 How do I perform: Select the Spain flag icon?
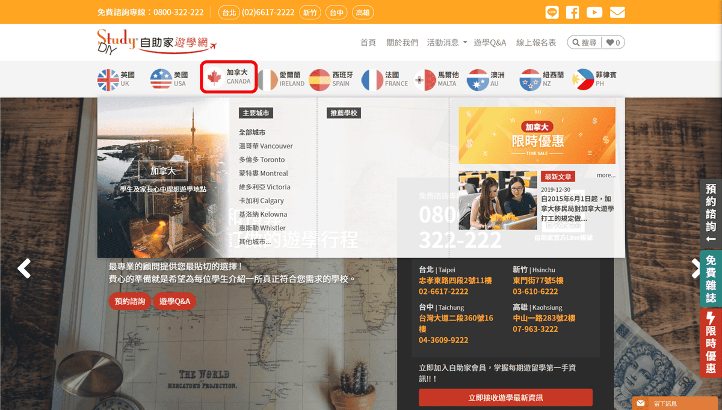pos(319,79)
